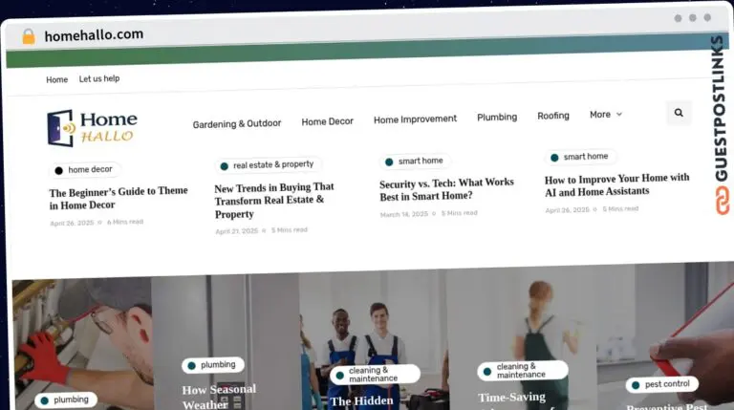This screenshot has width=734, height=410.
Task: Open the Home link in top bar
Action: (x=57, y=80)
